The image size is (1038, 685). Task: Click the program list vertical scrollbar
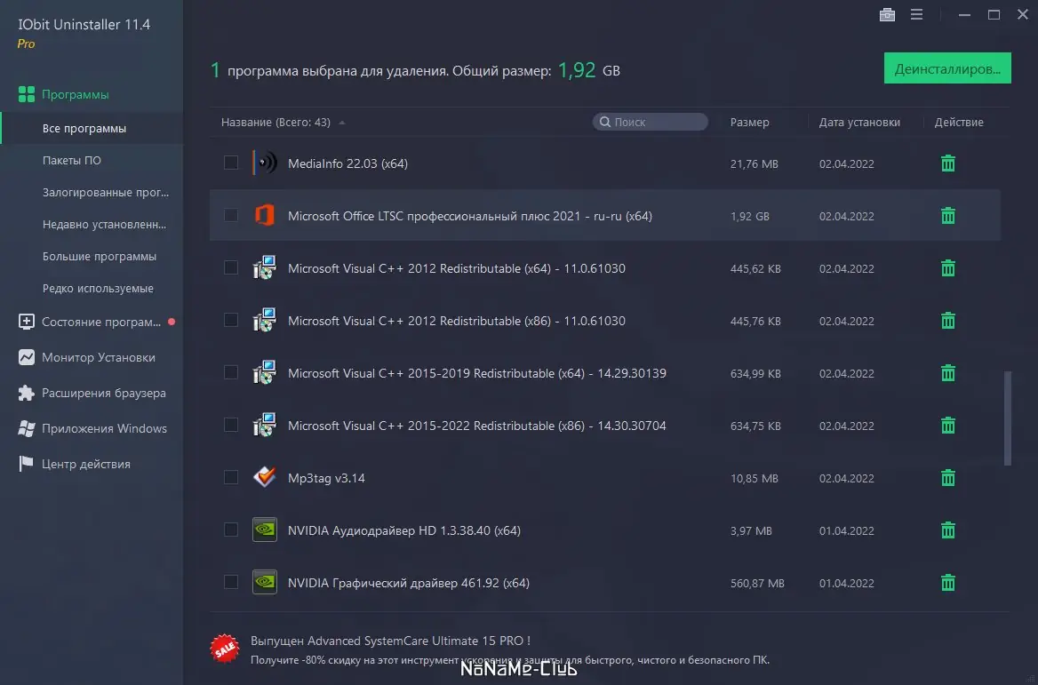point(1008,418)
